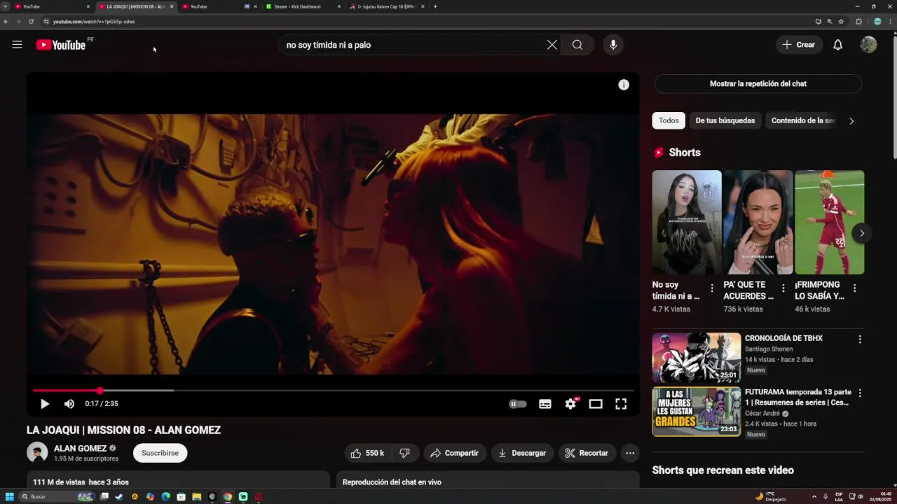The height and width of the screenshot is (504, 897).
Task: Open the video info card icon
Action: click(x=624, y=85)
